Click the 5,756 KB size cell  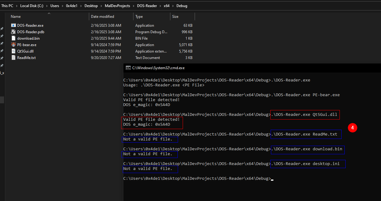click(185, 51)
